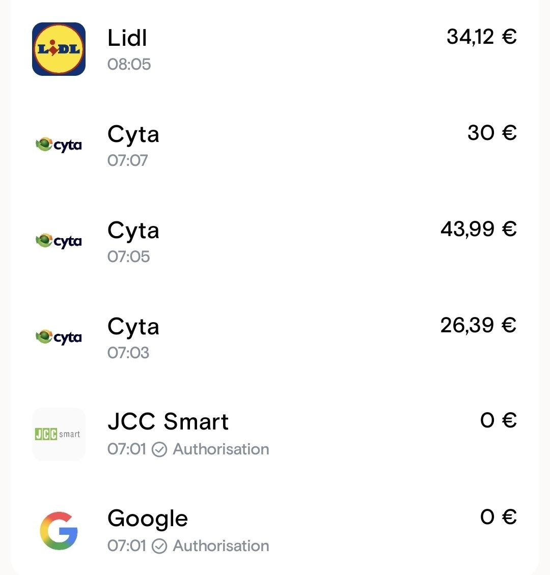Select the 26,39 € Cyta amount
The width and height of the screenshot is (550, 575).
coord(478,325)
